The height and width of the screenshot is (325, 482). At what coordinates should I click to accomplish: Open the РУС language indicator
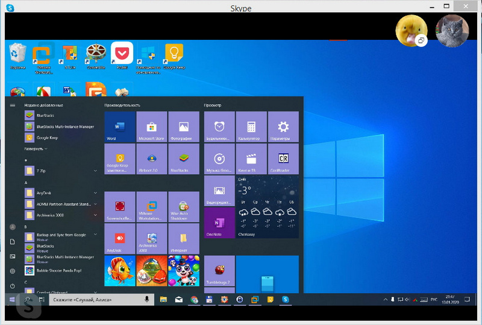coord(434,300)
